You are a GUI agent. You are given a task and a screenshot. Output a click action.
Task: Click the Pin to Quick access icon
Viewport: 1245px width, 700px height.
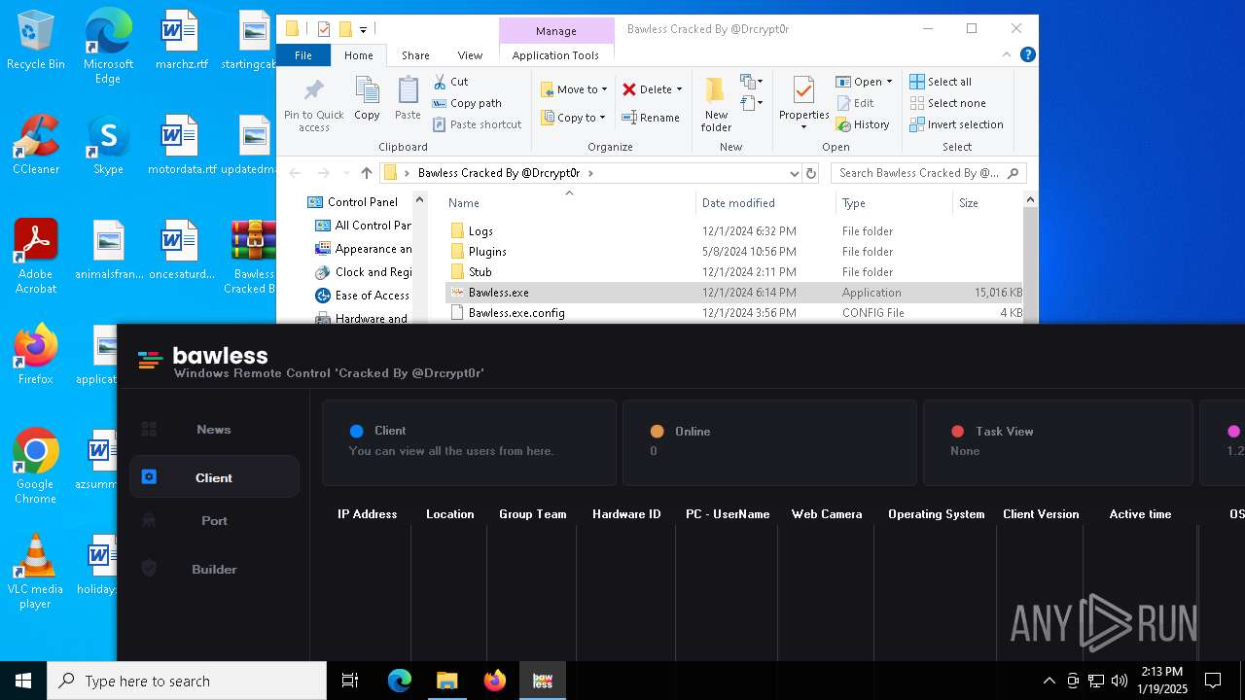[x=313, y=105]
